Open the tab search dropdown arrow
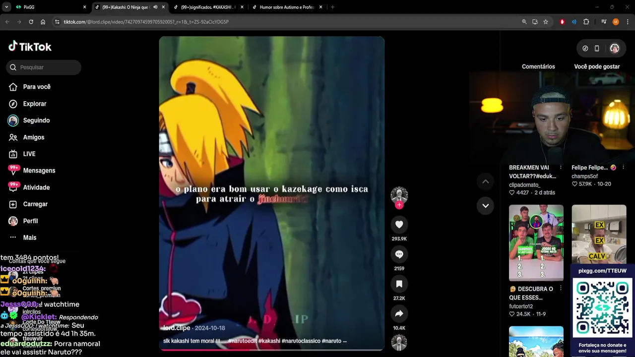 pyautogui.click(x=6, y=7)
